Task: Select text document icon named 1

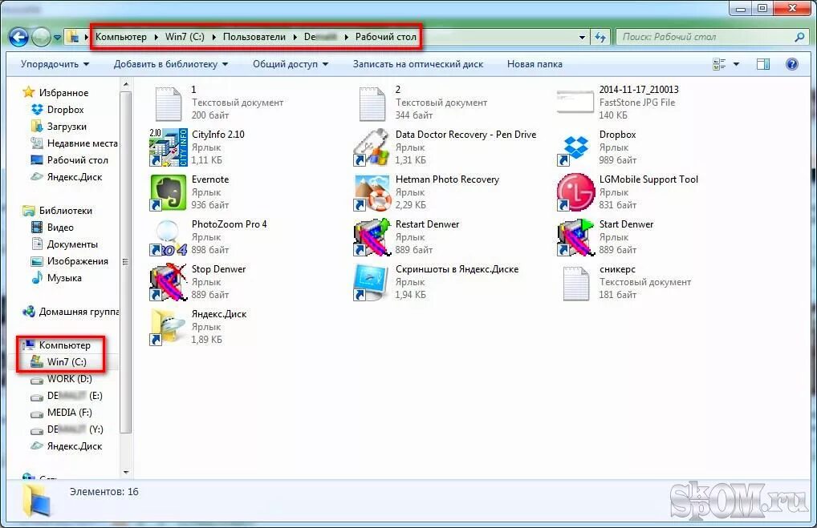Action: click(x=168, y=103)
